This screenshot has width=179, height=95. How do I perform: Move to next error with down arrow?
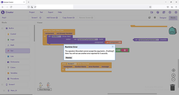[x=48, y=87]
